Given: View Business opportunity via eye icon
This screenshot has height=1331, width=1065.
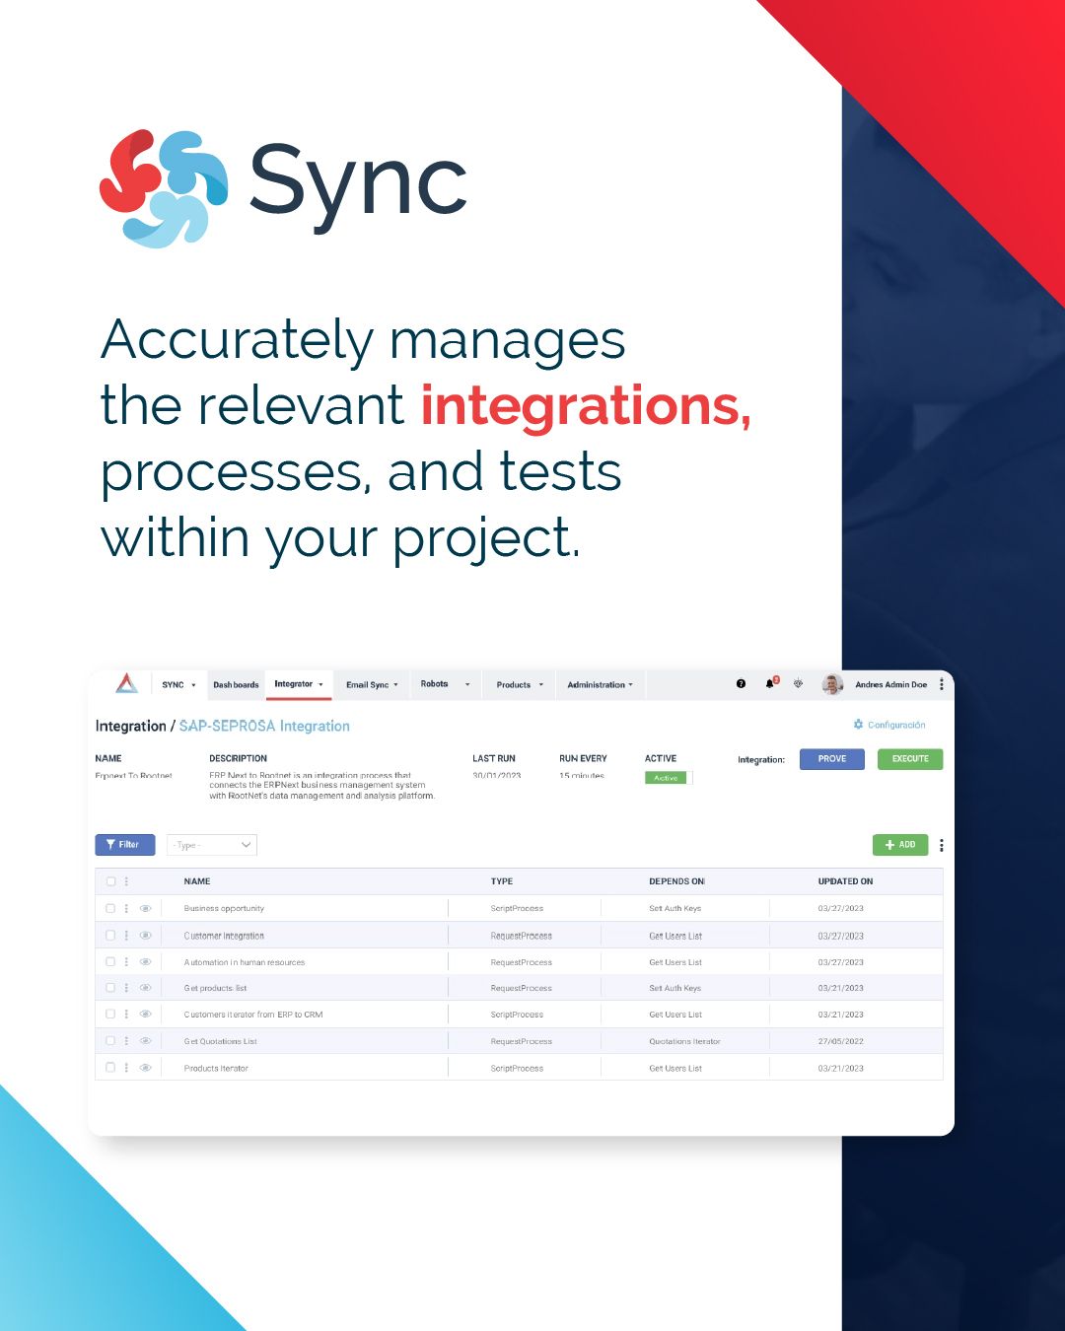Looking at the screenshot, I should click(145, 908).
